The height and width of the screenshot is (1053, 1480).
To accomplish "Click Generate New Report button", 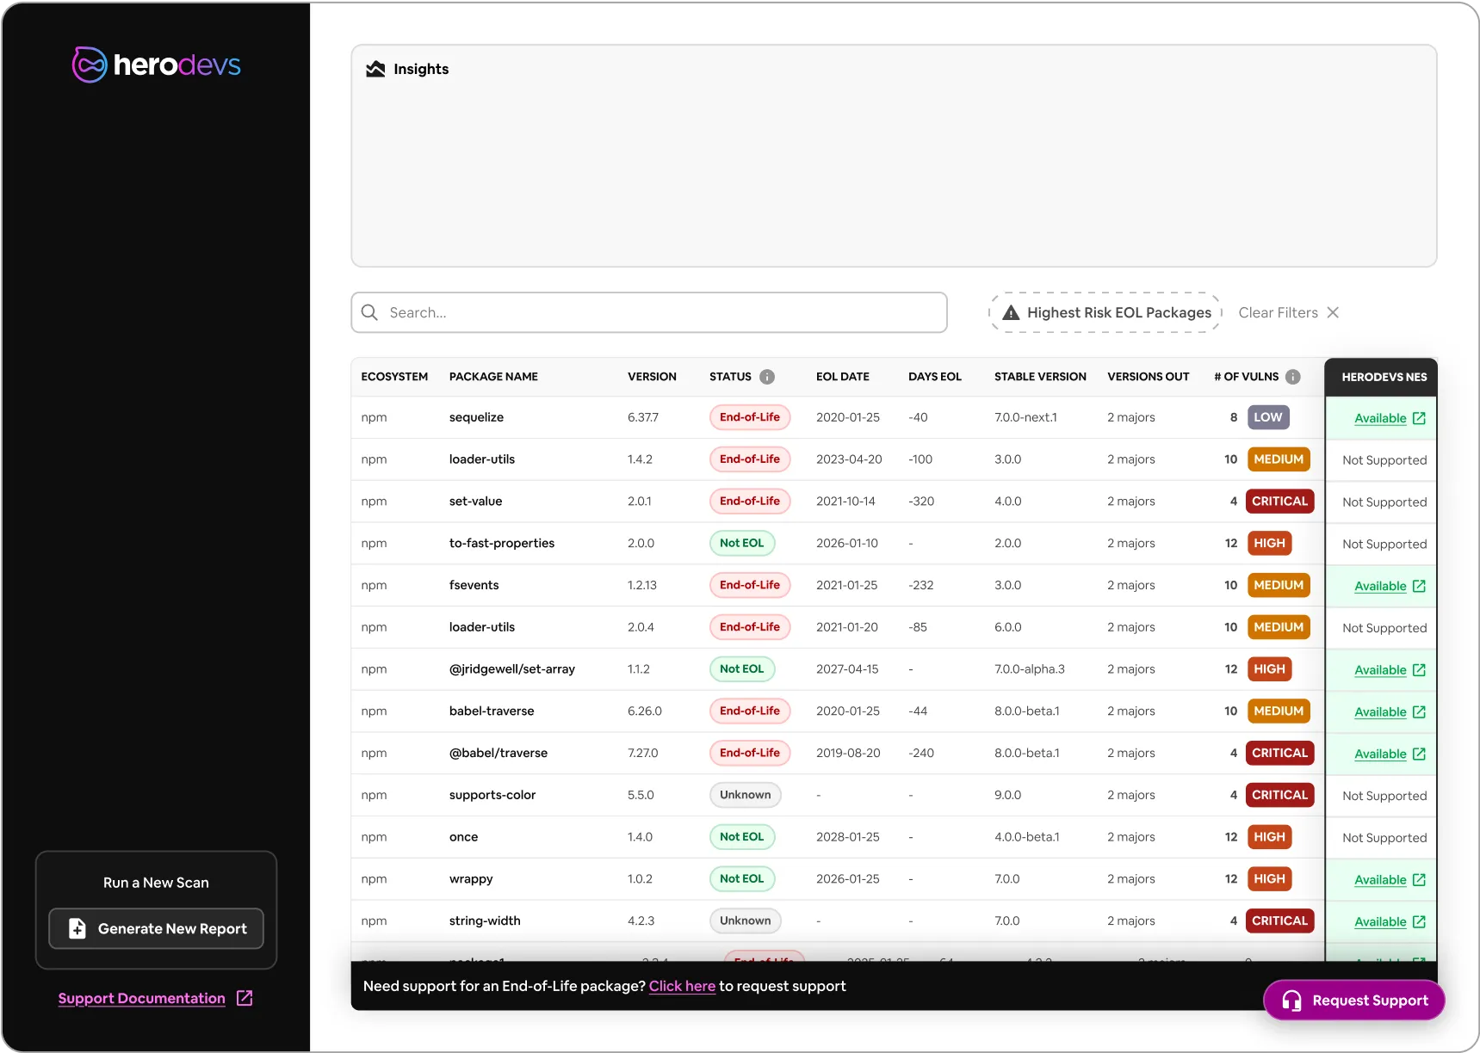I will coord(156,928).
